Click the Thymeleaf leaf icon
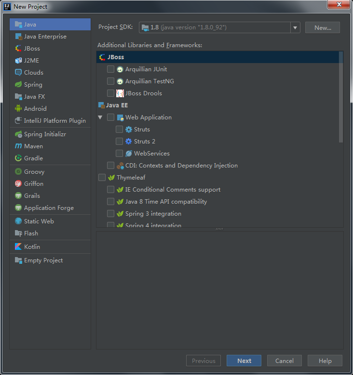Image resolution: width=353 pixels, height=375 pixels. point(111,178)
